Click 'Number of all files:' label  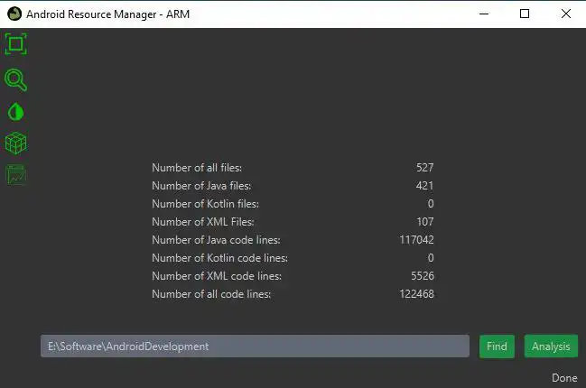[197, 168]
